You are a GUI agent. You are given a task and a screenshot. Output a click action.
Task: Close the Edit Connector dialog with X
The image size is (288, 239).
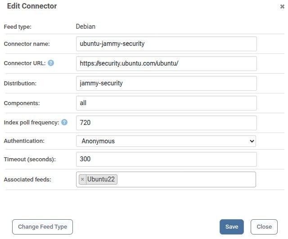tap(282, 7)
